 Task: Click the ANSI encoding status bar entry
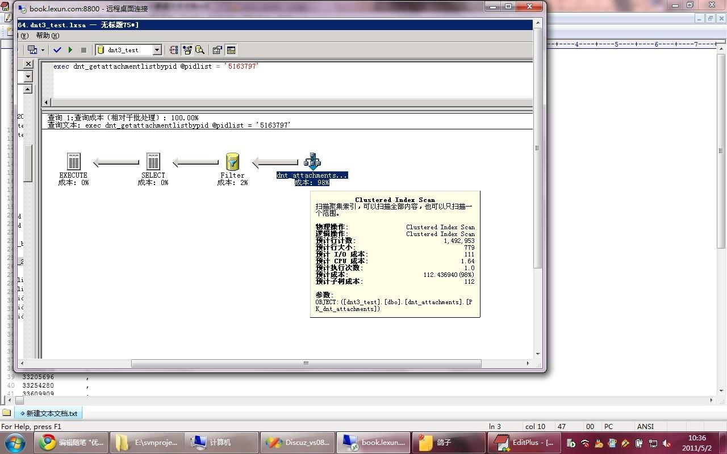(645, 426)
